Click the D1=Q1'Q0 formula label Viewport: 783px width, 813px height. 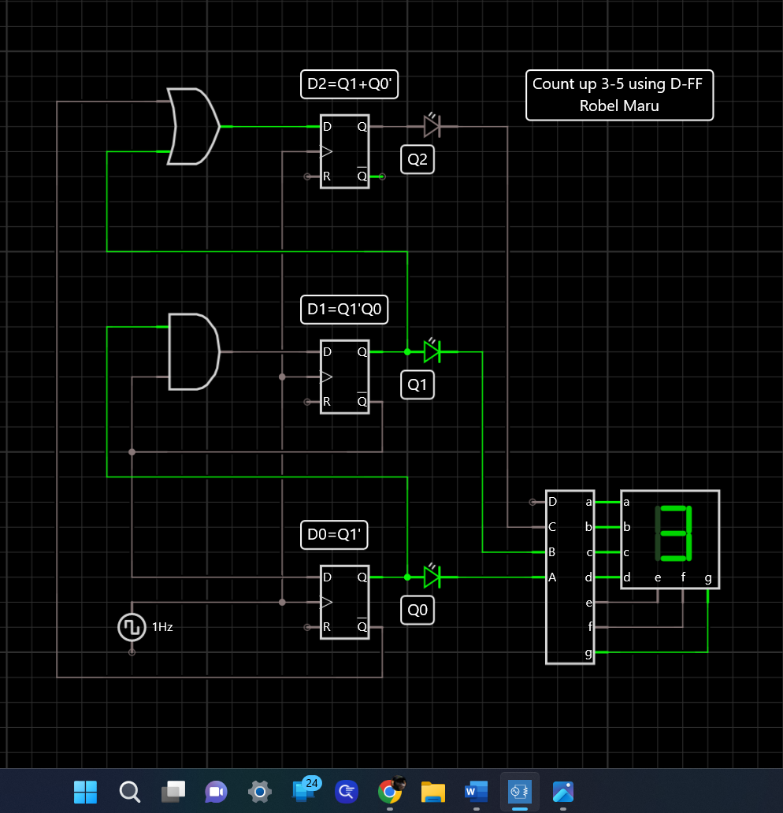pos(344,310)
